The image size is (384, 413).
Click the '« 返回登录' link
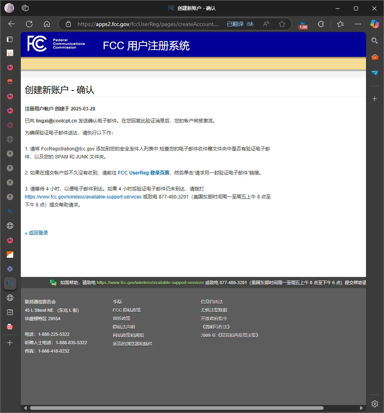pos(36,233)
